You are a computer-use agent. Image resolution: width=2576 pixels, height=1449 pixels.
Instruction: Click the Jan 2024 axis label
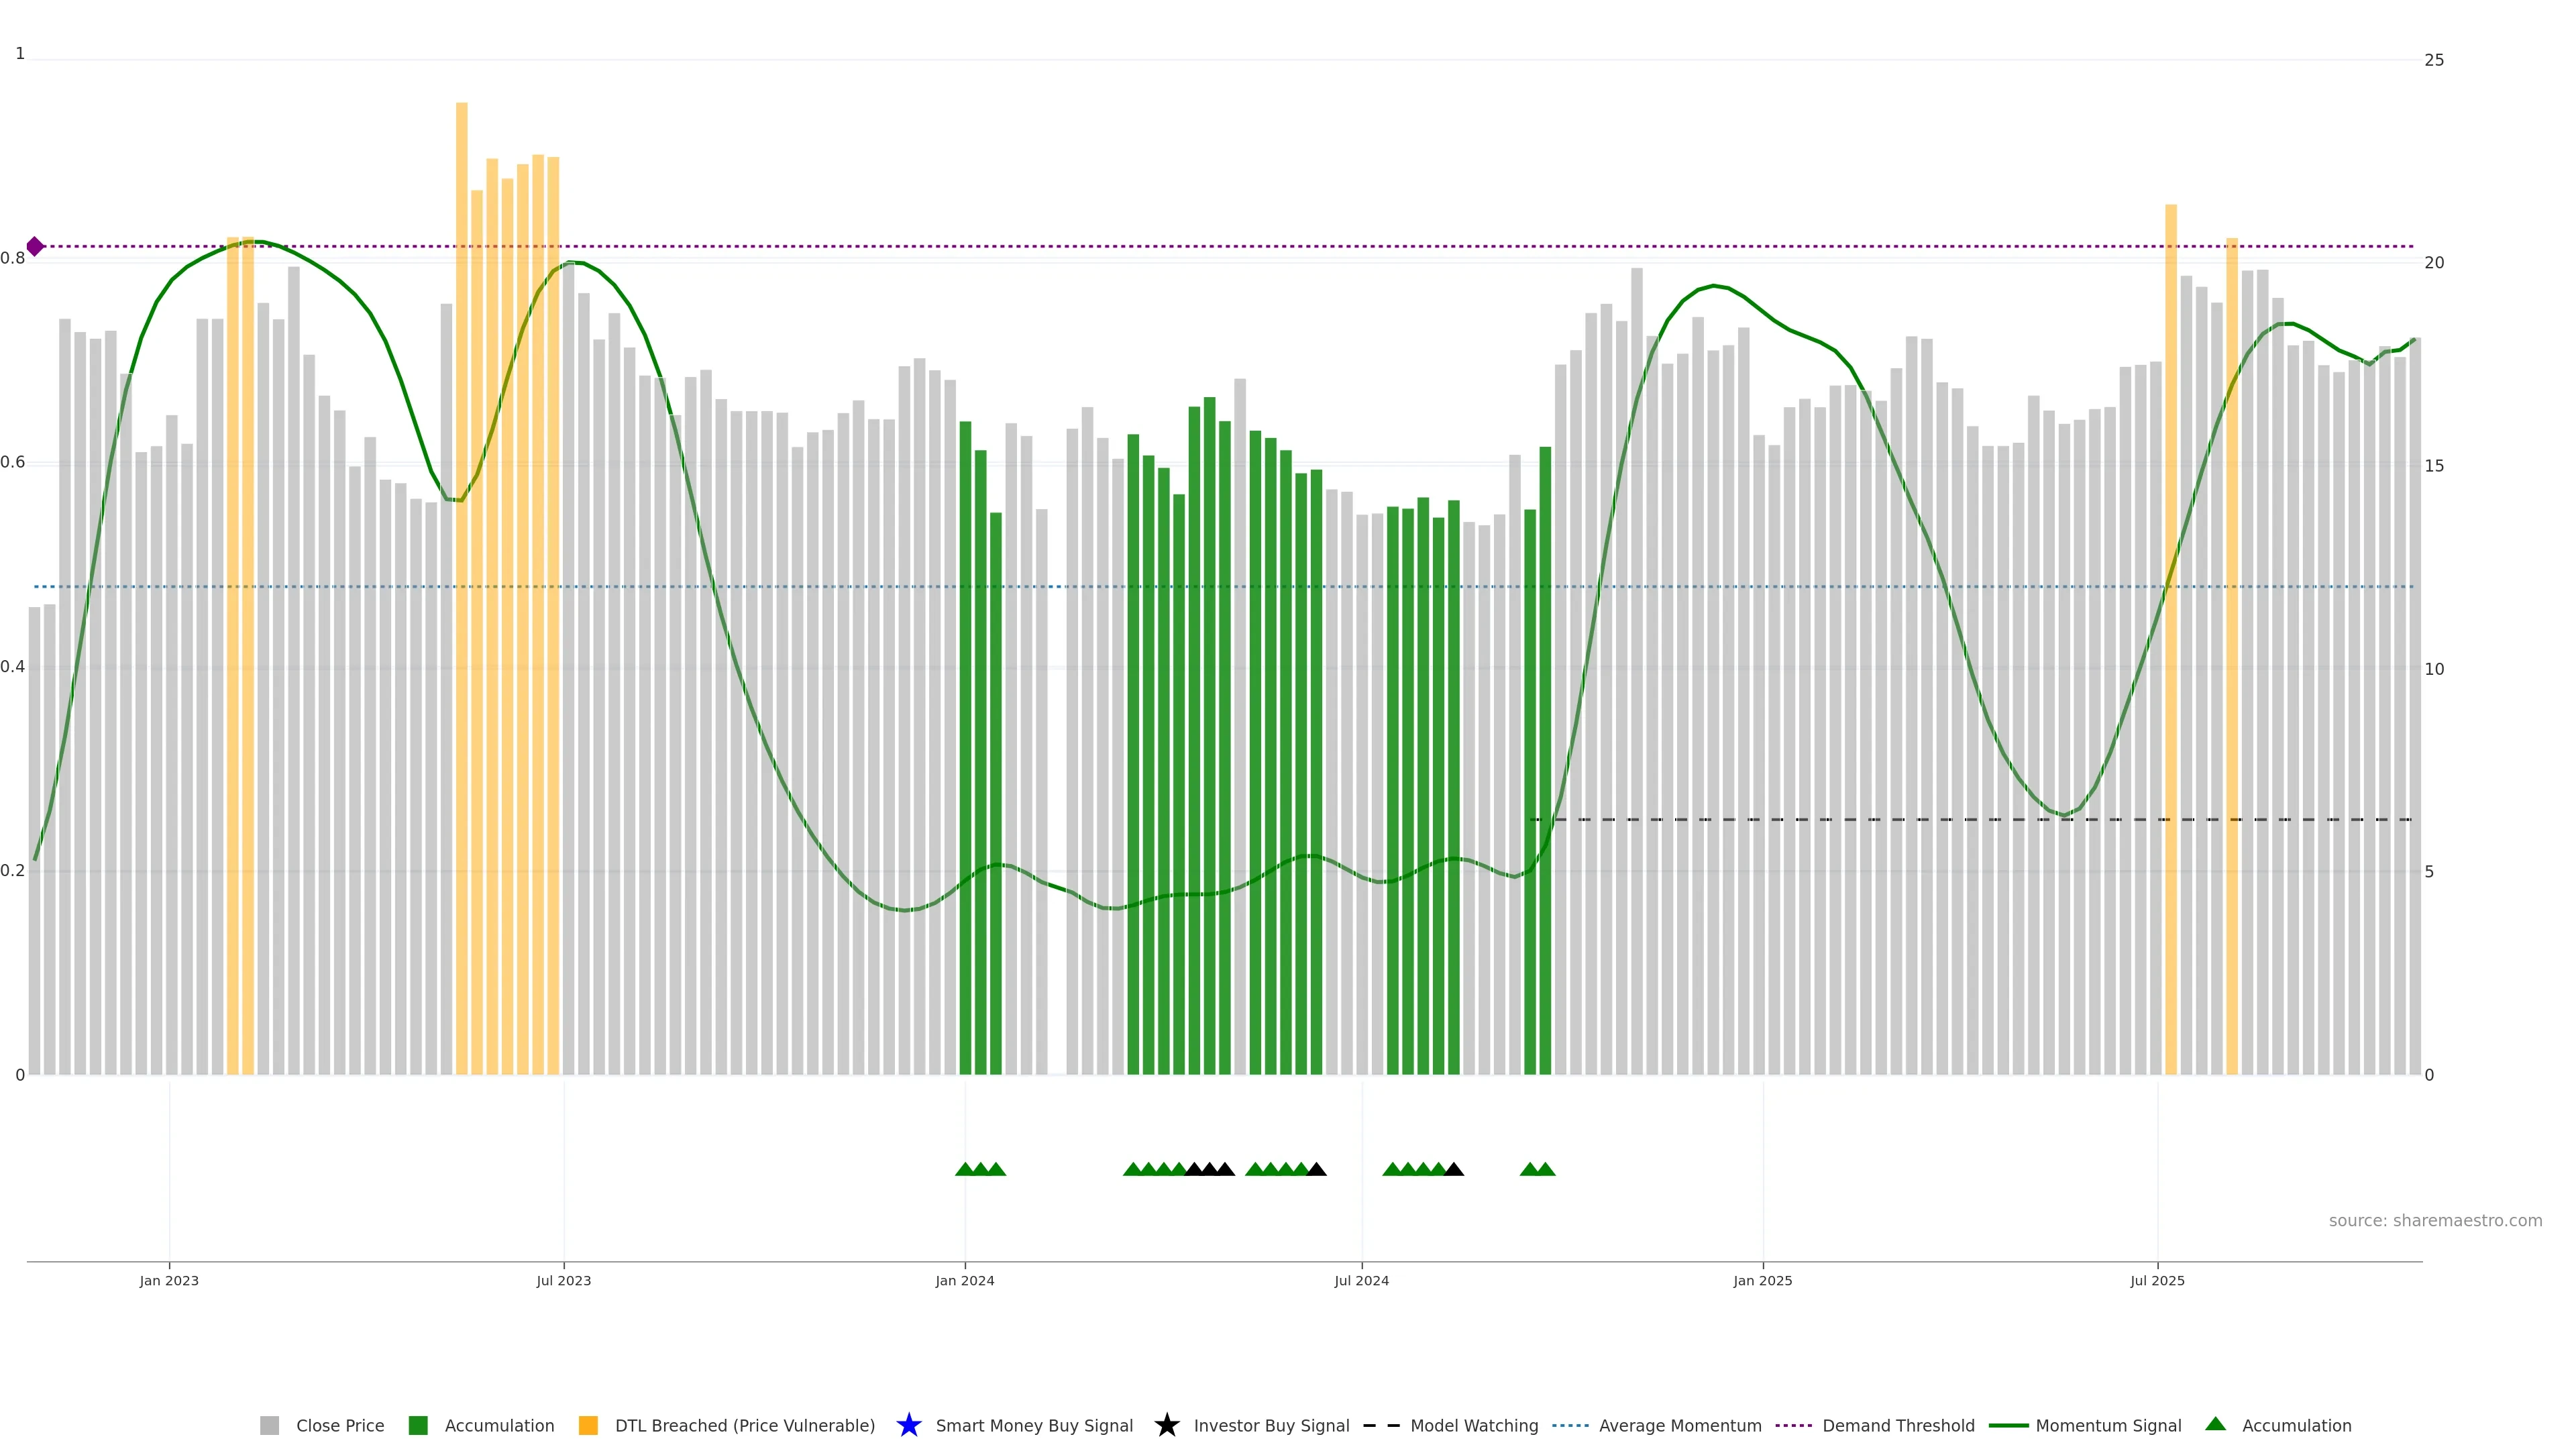[x=964, y=1280]
